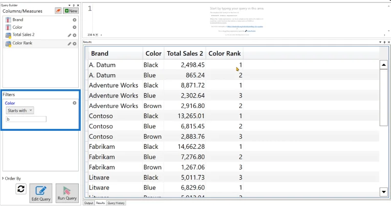Switch to the Output tab
The image size is (391, 206).
click(88, 203)
